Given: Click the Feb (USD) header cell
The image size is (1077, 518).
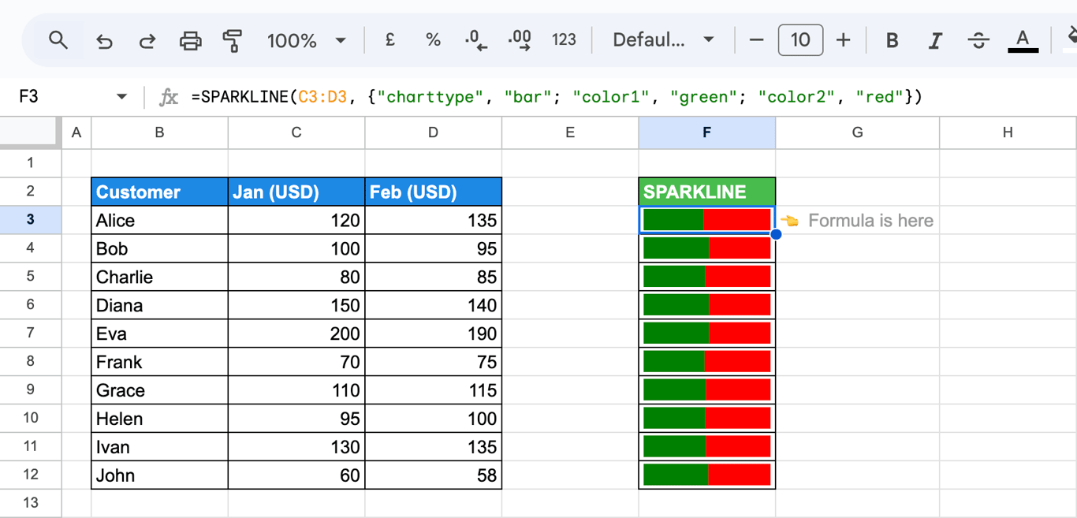Looking at the screenshot, I should pos(433,192).
